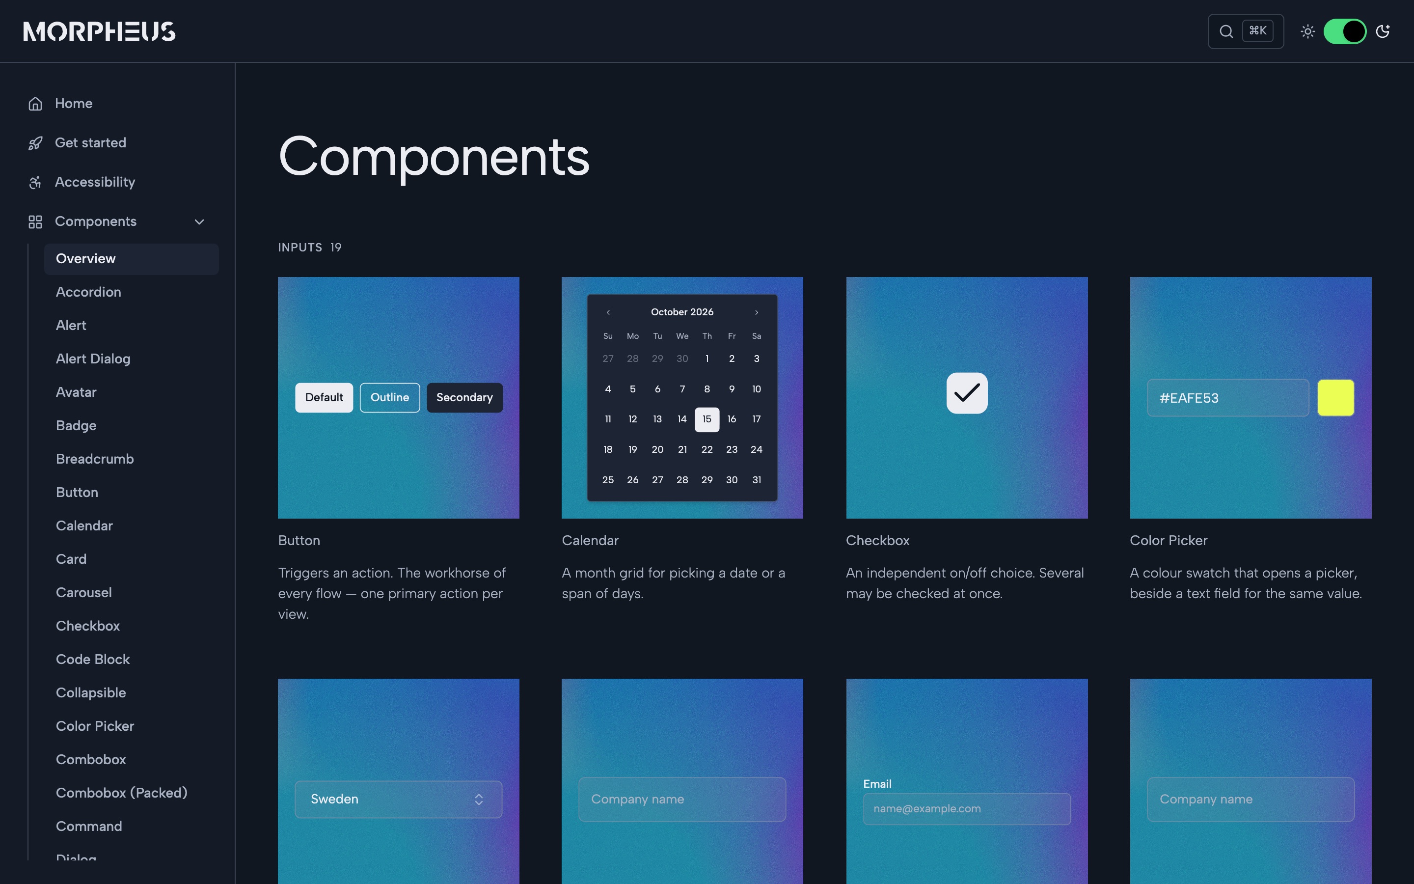
Task: Open Accordion page from sidebar
Action: 88,292
